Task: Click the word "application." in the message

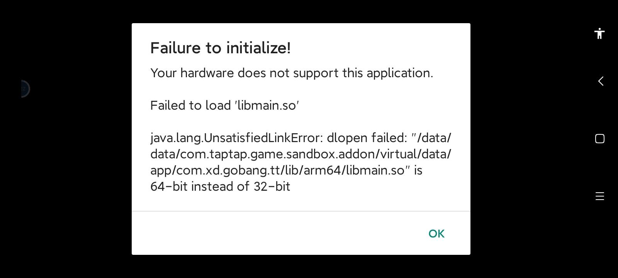Action: click(400, 73)
